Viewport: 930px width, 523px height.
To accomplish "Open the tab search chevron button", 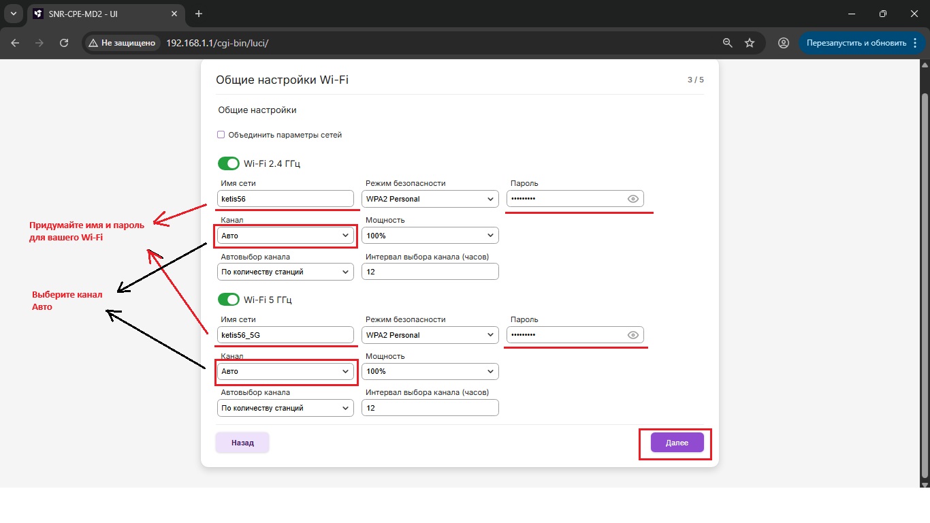I will pyautogui.click(x=13, y=14).
